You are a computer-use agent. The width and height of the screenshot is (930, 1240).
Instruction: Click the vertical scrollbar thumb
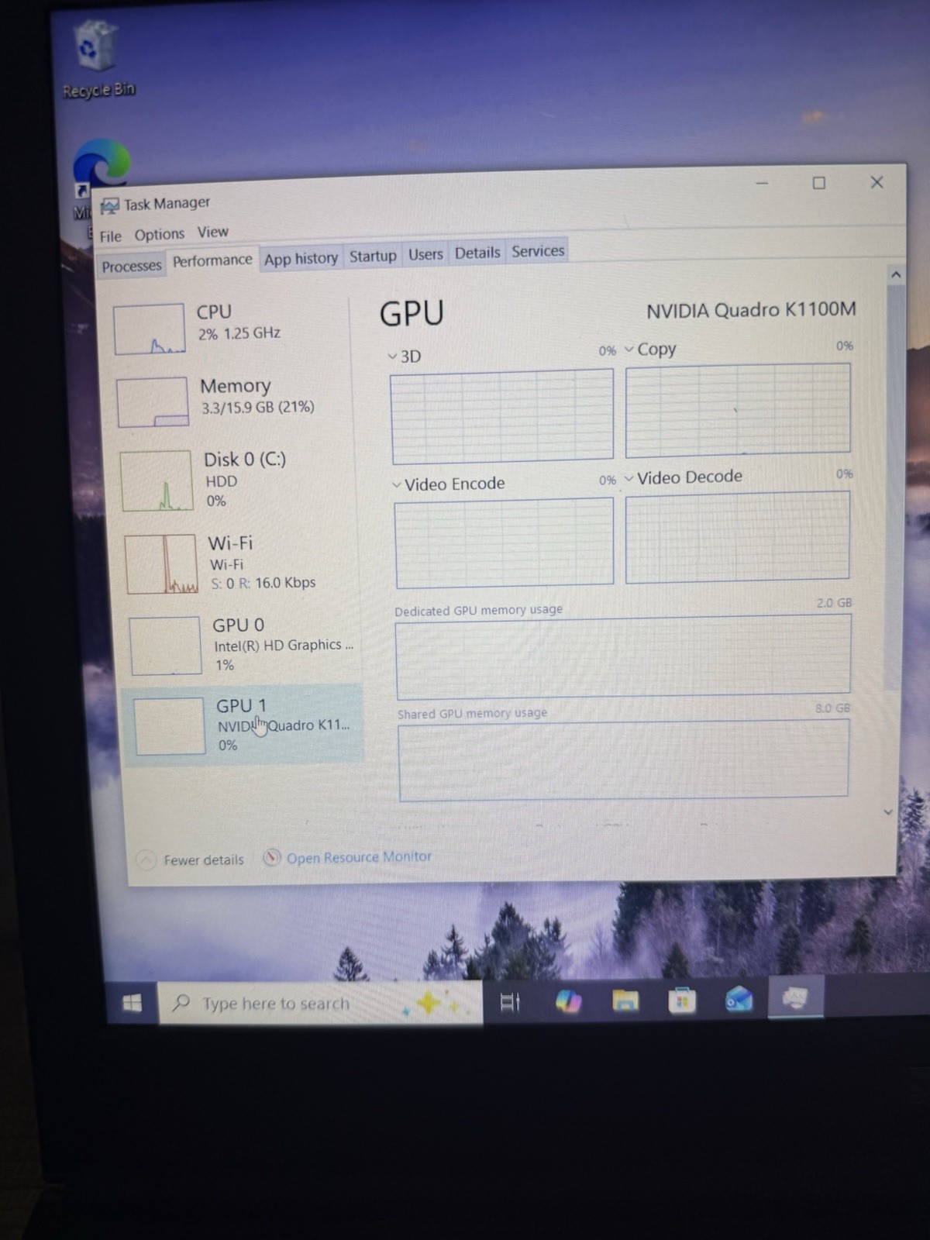(x=894, y=487)
